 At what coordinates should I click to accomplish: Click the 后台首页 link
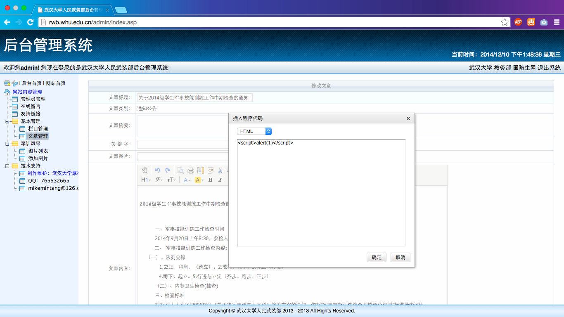32,83
